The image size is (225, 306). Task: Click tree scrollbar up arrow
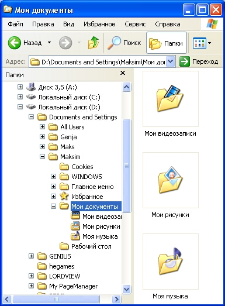coord(127,87)
